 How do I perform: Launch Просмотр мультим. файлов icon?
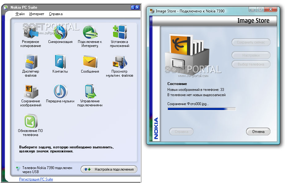(119, 62)
